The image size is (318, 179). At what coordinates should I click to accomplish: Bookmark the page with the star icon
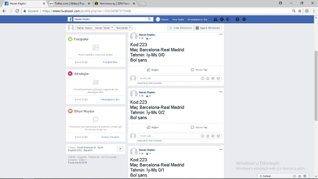(x=300, y=11)
